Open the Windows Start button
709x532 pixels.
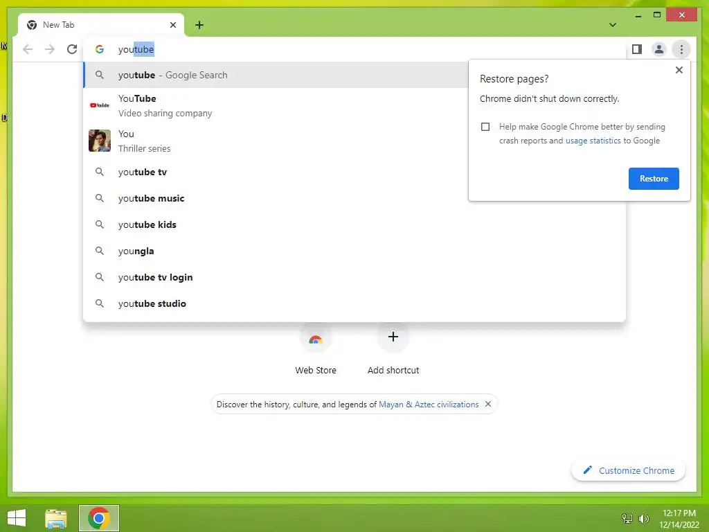click(17, 518)
